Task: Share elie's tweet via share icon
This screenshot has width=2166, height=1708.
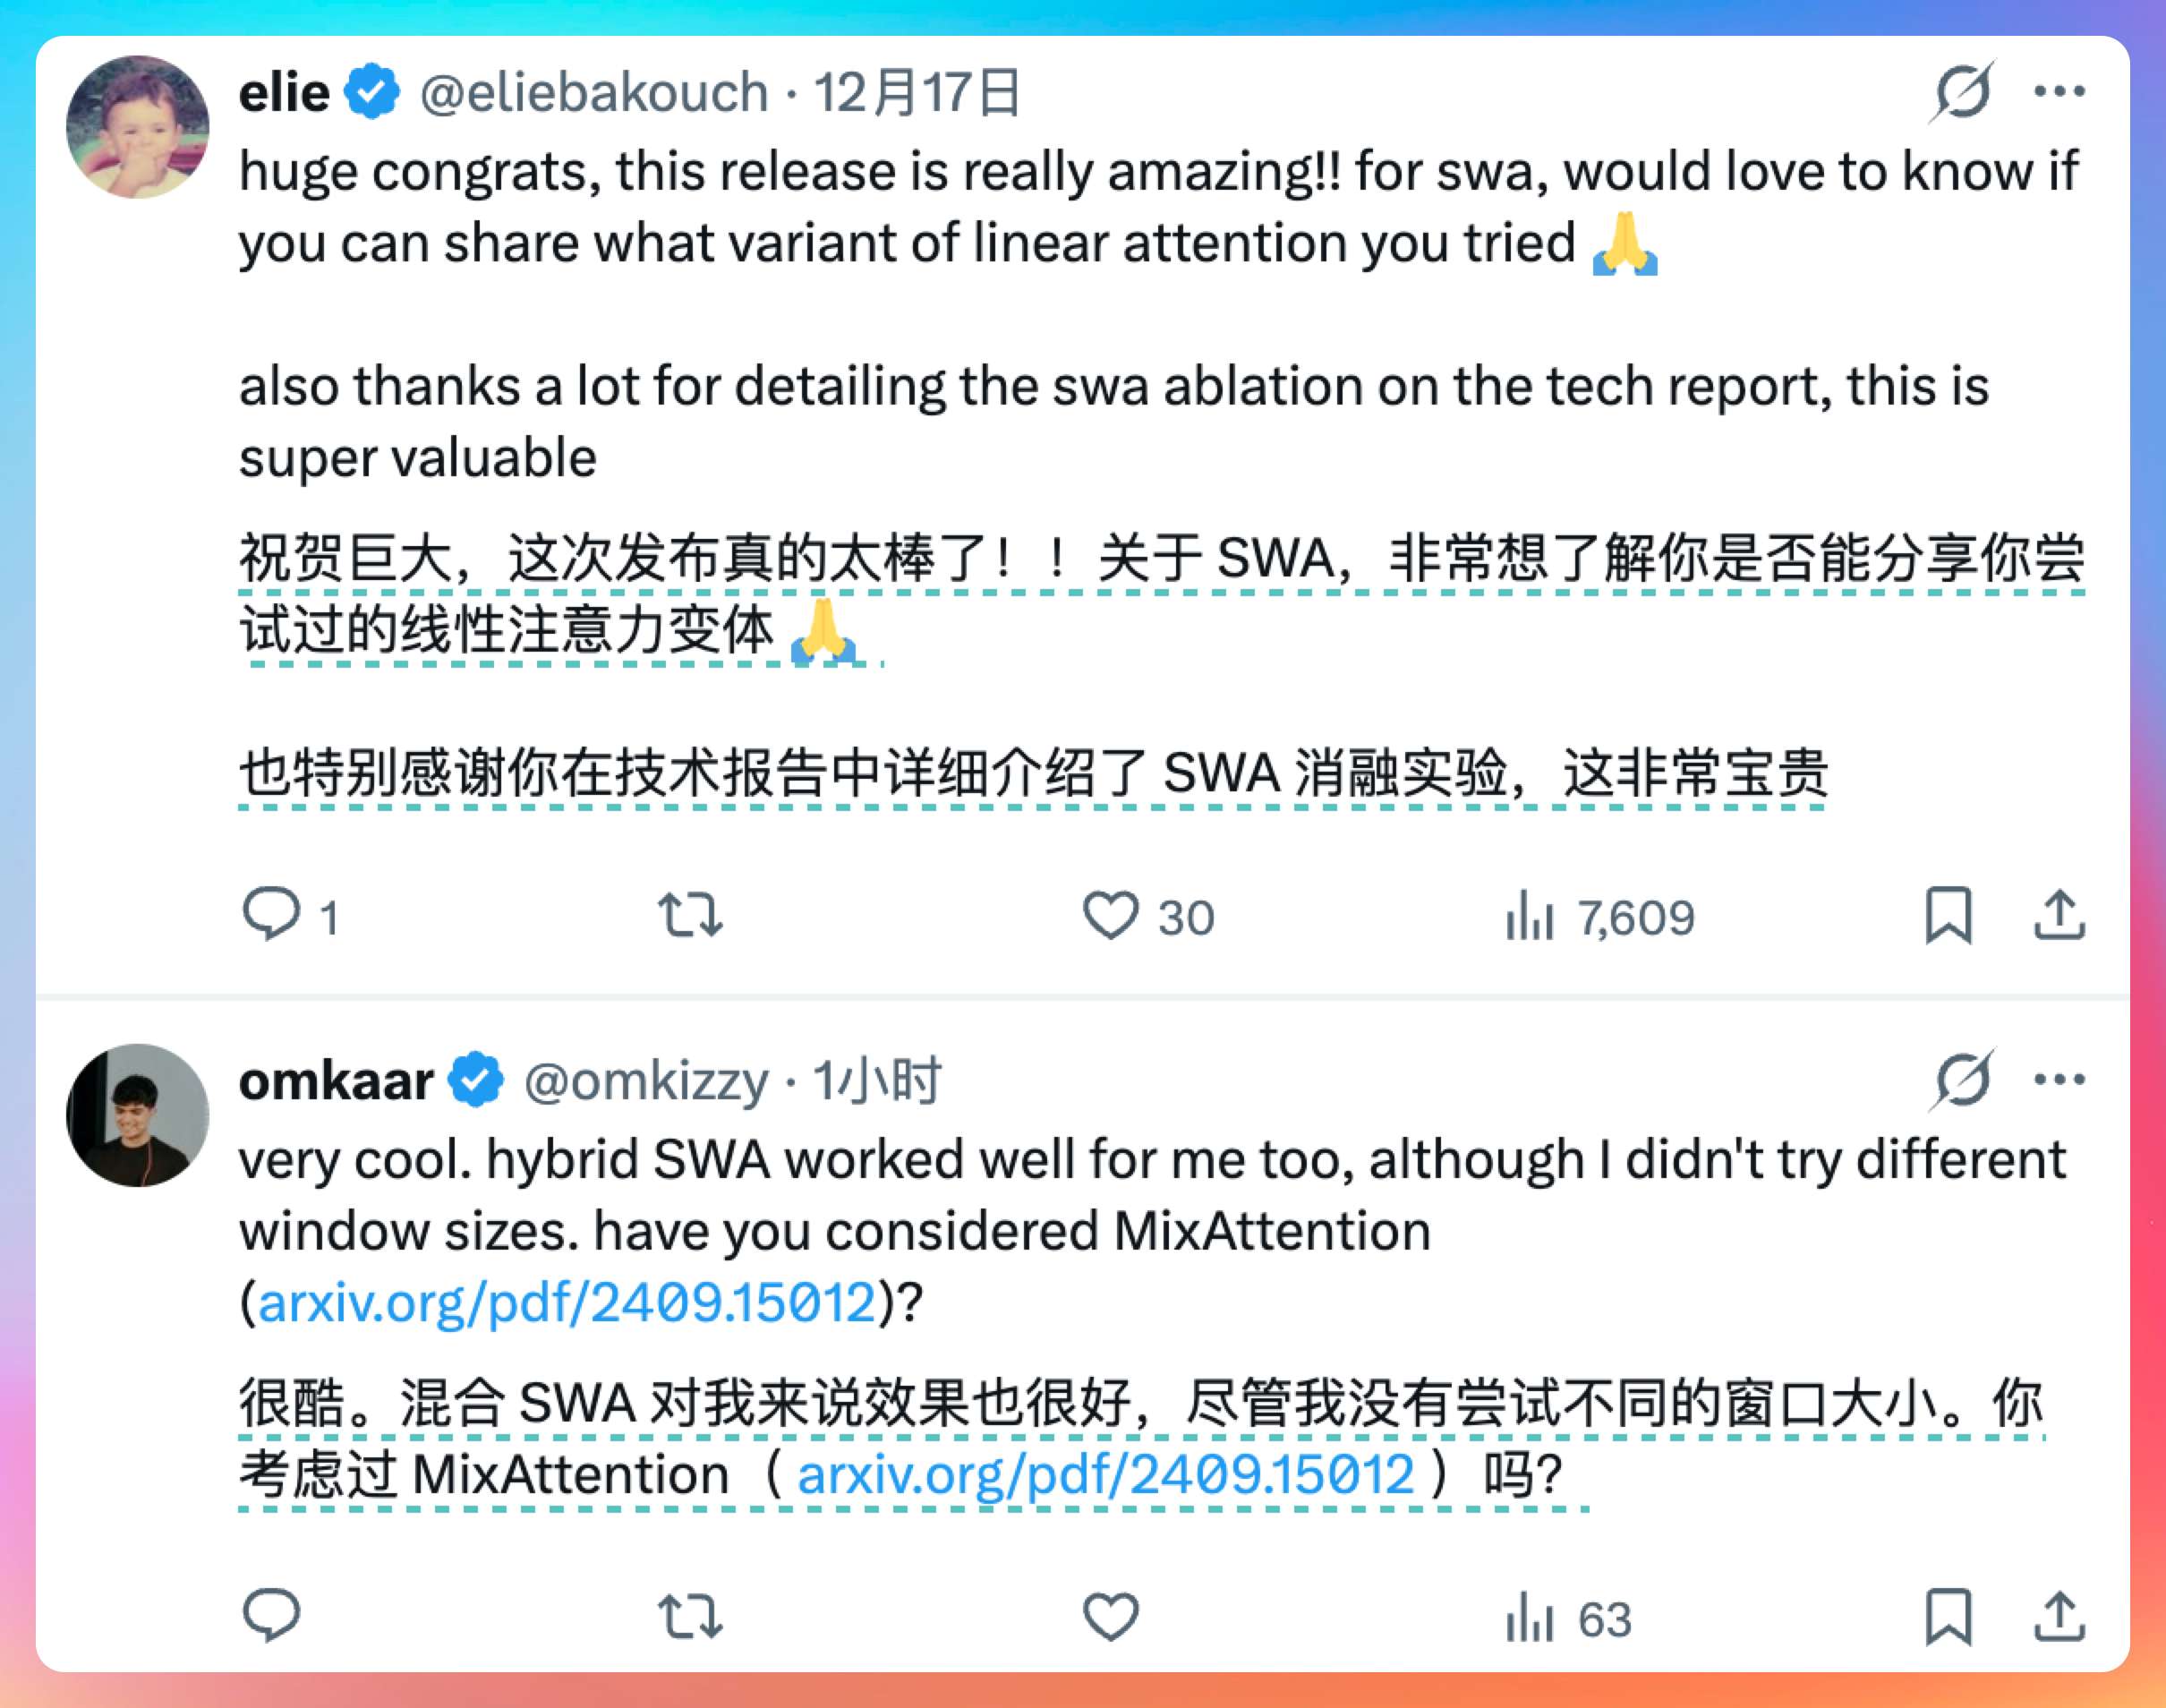Action: coord(2059,914)
